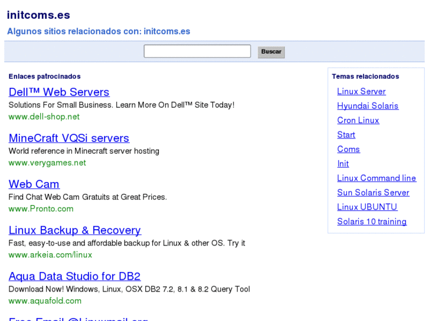Click the 'Enlaces patrocinados' heading
Viewport: 429px width, 321px height.
coord(45,76)
